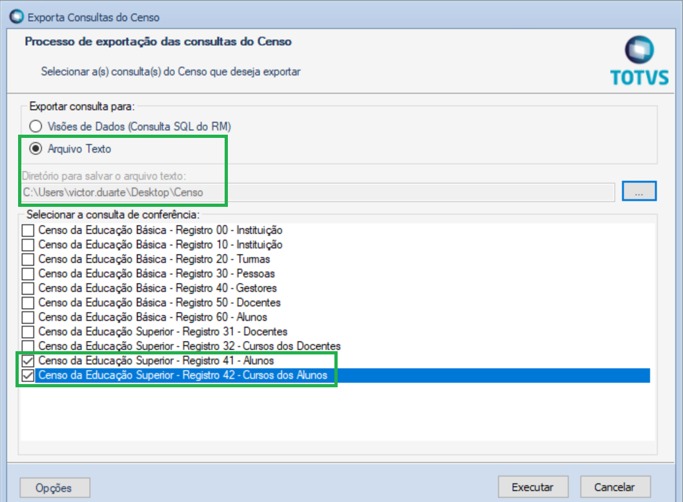Screen dimensions: 683x502
Task: Click the Executar button
Action: (x=533, y=487)
